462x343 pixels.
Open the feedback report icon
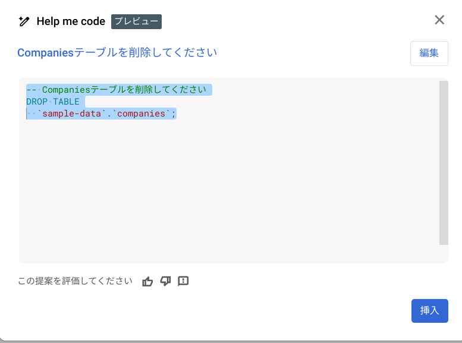tap(183, 281)
